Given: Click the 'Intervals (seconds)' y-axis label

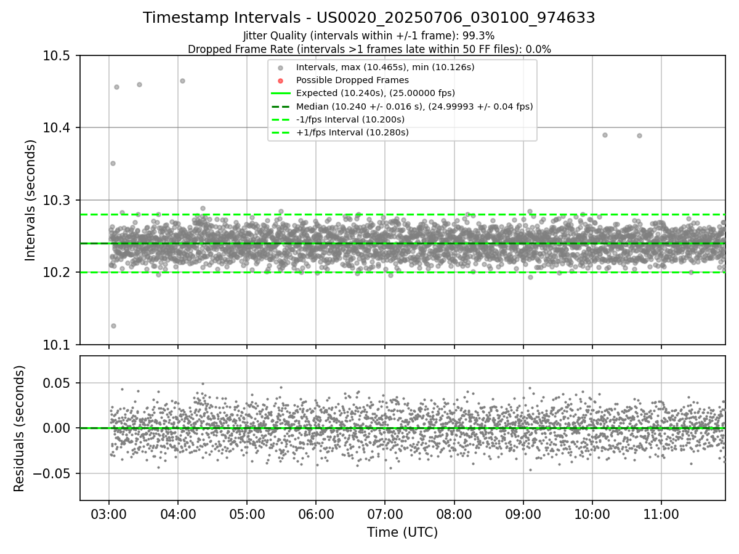Looking at the screenshot, I should (31, 200).
